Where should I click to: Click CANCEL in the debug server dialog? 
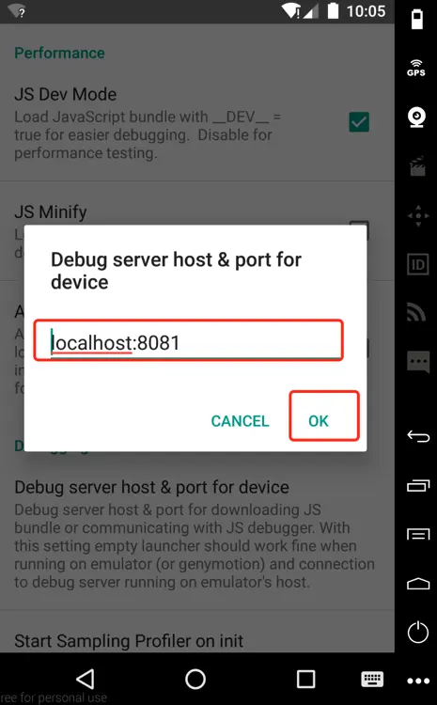point(240,421)
